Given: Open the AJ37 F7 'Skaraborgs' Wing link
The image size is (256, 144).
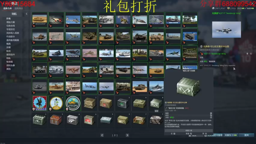Looking at the screenshot, I should coord(215,54).
